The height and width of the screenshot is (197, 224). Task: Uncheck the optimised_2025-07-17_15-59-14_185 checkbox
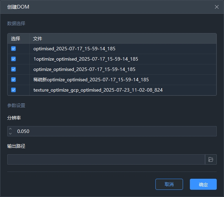[13, 49]
